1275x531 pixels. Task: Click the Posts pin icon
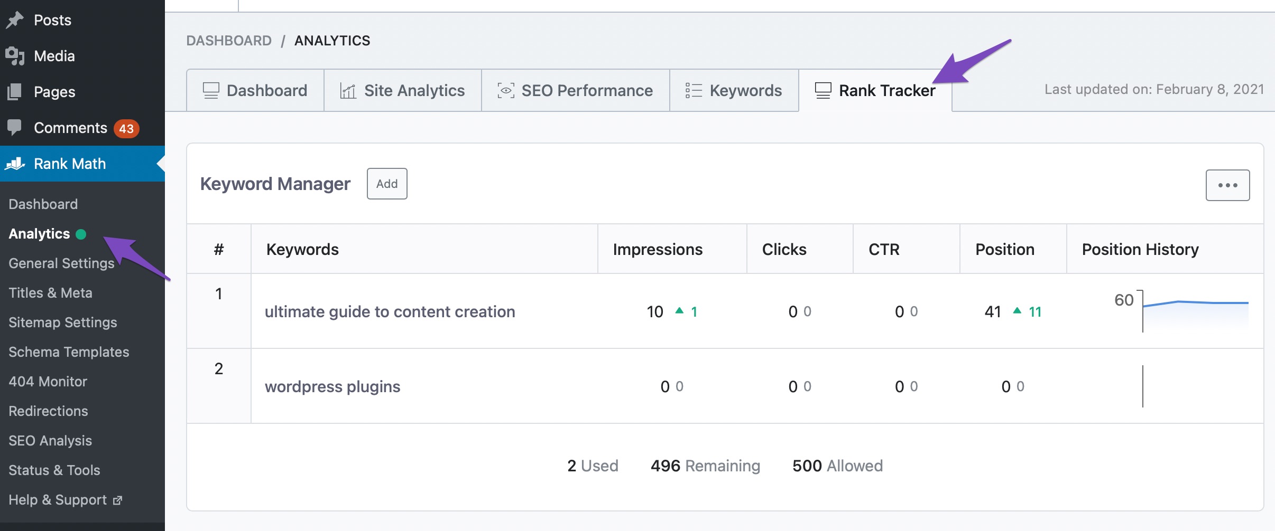point(15,20)
